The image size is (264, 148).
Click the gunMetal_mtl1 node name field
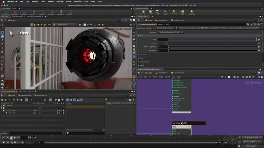[201, 24]
